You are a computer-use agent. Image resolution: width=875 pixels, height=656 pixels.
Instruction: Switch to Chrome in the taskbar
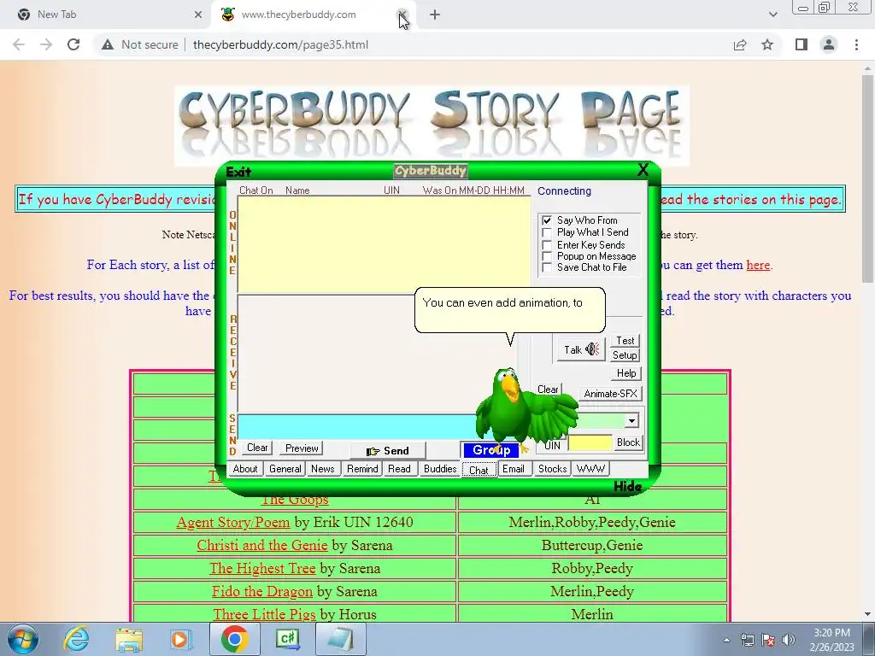(x=234, y=639)
